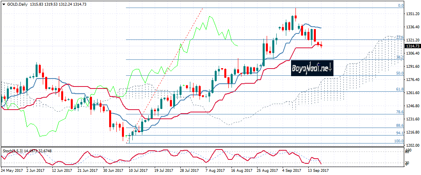Click the latest candlestick on the chart
Screen dimensions: 421x175
click(321, 45)
